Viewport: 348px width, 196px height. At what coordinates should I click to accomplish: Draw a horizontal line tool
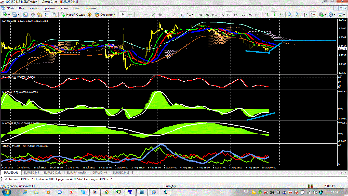(146, 15)
